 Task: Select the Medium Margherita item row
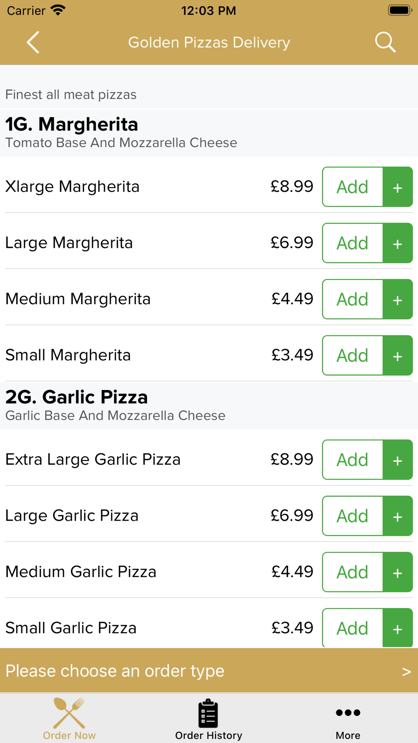pos(209,299)
